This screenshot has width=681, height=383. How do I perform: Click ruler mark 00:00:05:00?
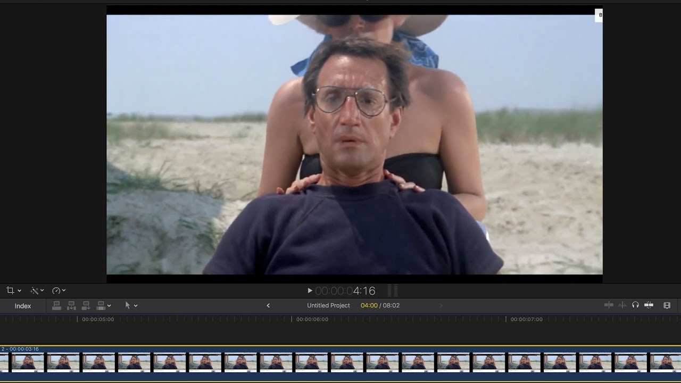coord(98,319)
